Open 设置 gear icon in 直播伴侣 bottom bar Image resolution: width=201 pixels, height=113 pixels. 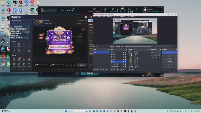pyautogui.click(x=75, y=65)
